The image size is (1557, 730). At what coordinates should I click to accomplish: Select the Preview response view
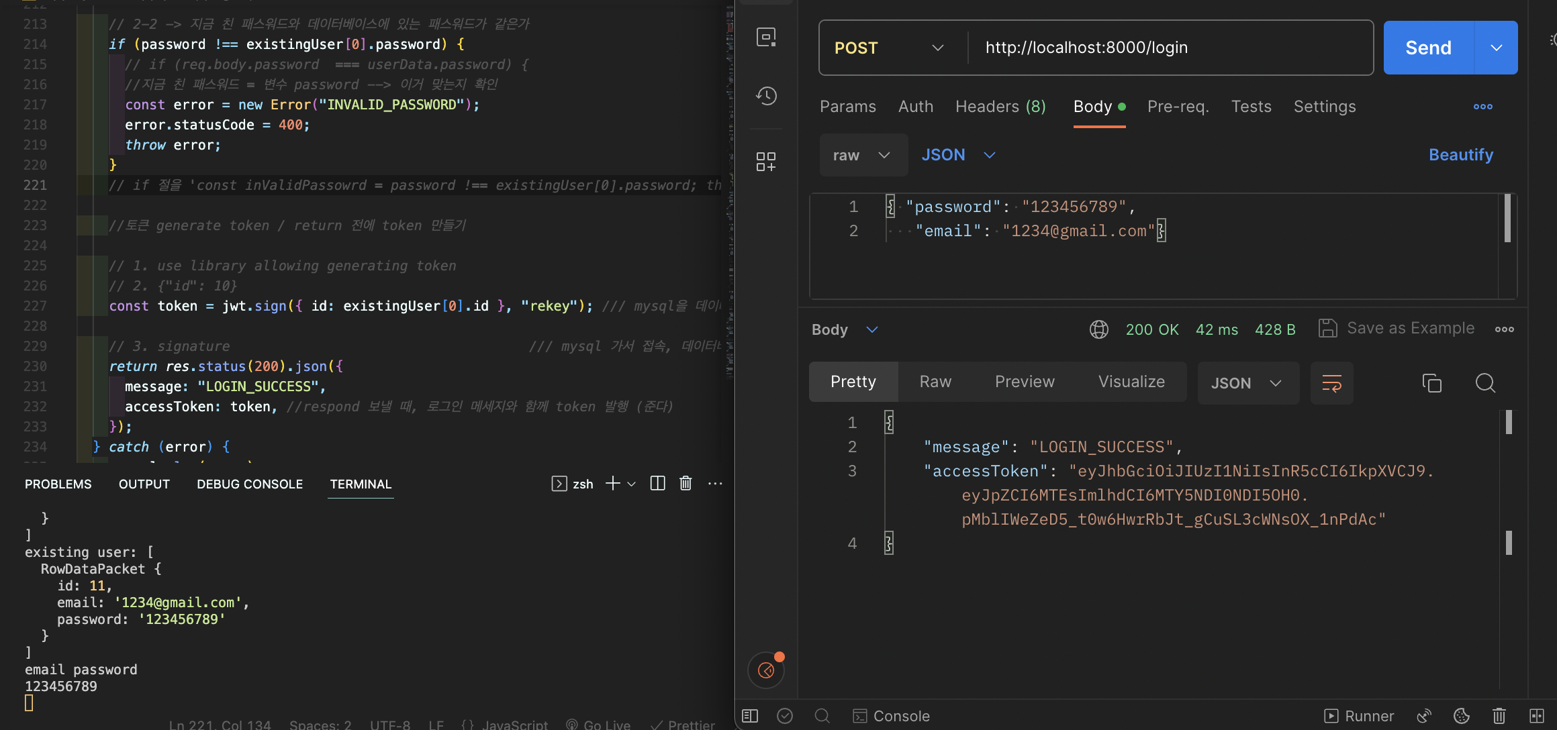pos(1025,382)
